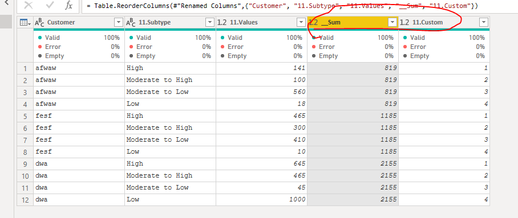Select the 11.Values column header
518x218 pixels.
click(261, 22)
